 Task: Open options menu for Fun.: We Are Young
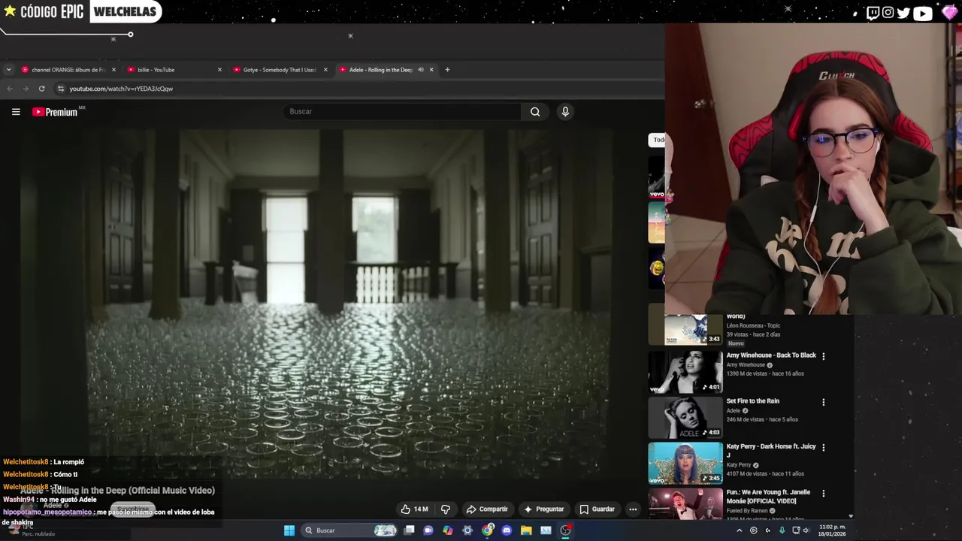[823, 494]
